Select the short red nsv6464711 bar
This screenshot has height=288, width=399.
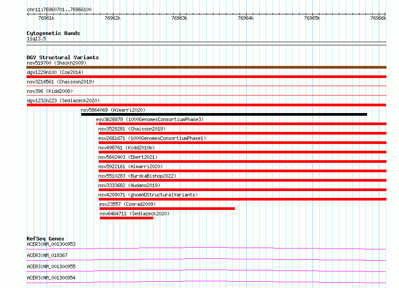pos(127,218)
